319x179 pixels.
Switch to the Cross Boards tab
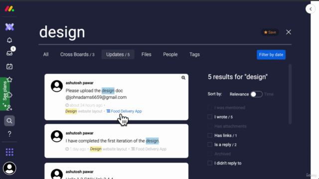(77, 54)
